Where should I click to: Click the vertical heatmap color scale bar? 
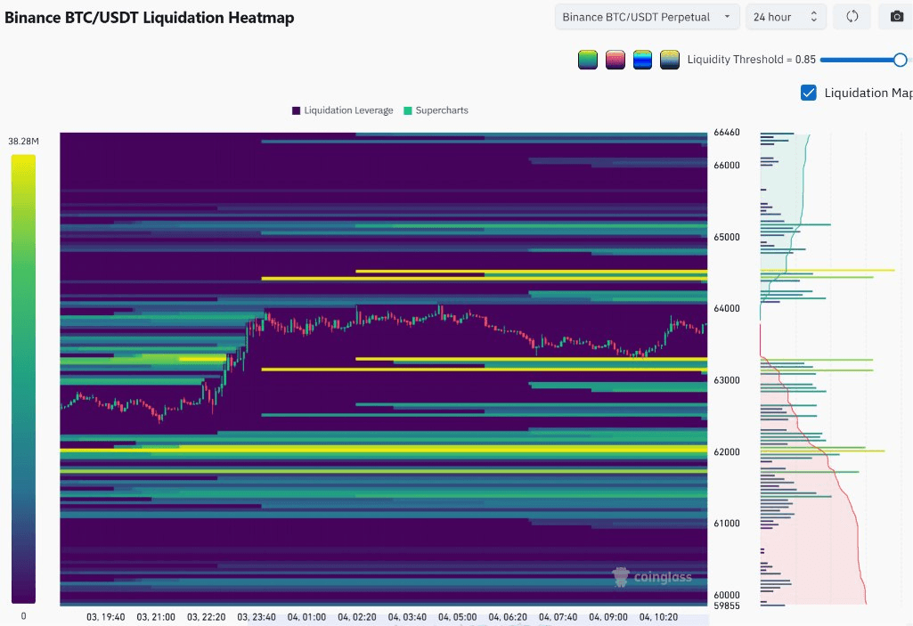[23, 378]
